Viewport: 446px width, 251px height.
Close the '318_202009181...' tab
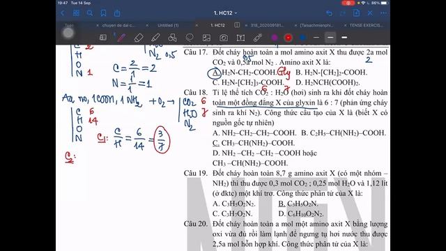(246, 25)
